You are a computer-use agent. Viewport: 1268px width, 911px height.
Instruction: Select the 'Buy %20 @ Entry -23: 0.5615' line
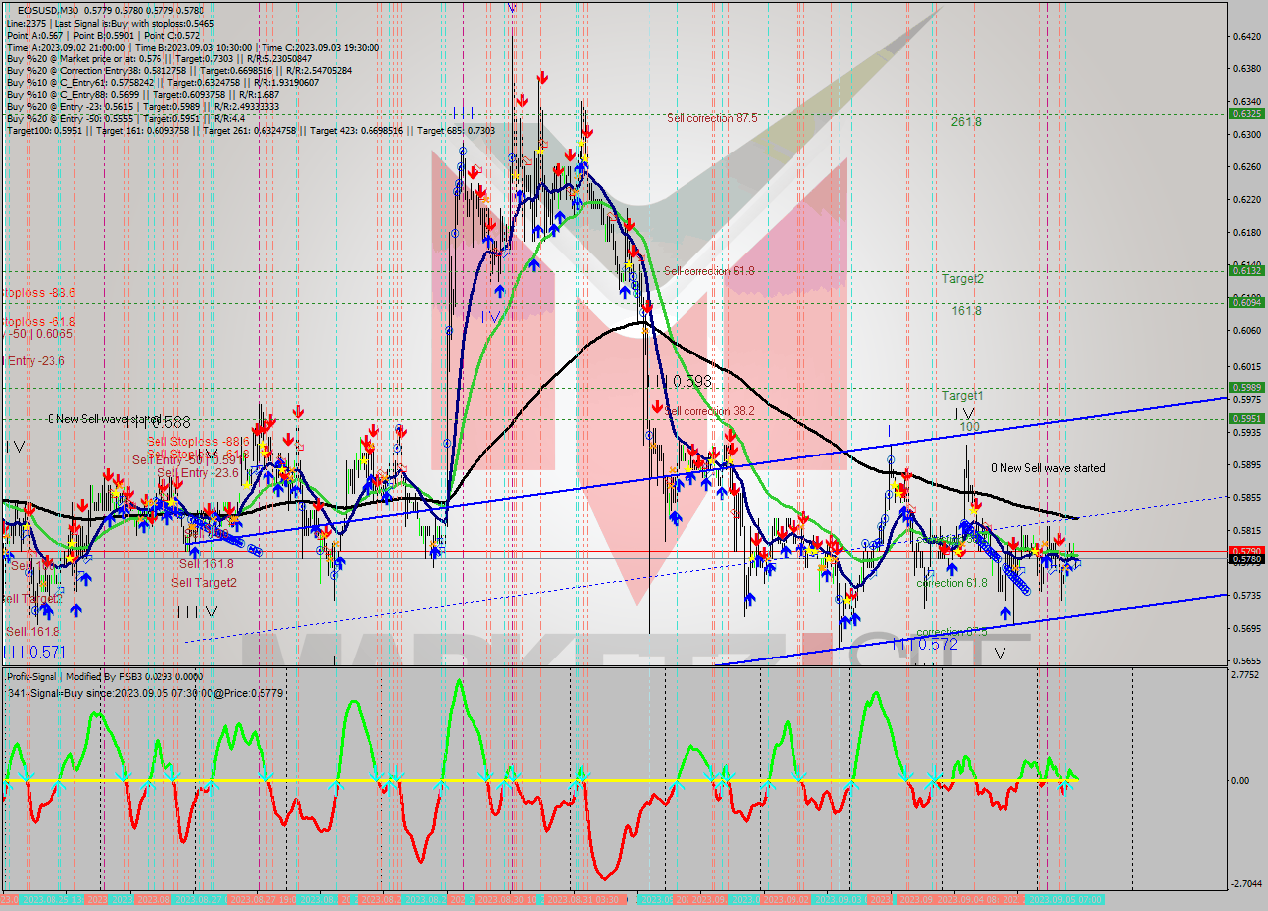tap(142, 106)
